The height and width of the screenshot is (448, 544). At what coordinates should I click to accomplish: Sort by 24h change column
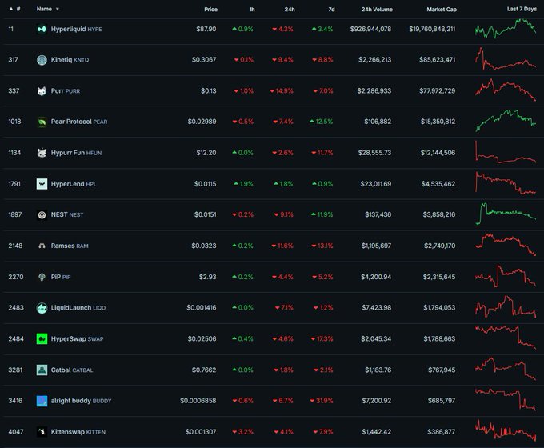(x=290, y=10)
